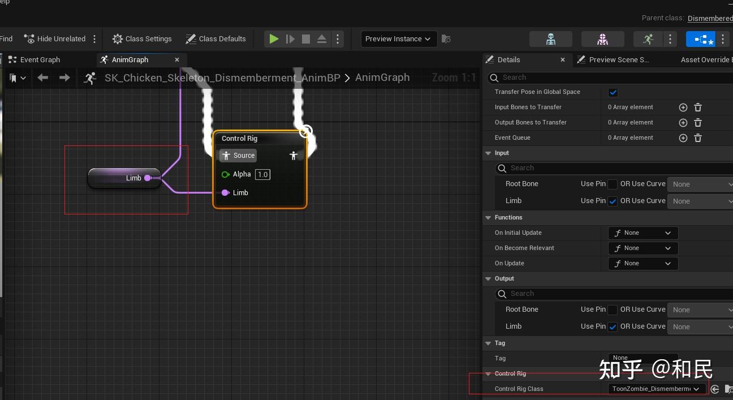This screenshot has width=733, height=400.
Task: Open the Preview Instance dropdown
Action: tap(398, 39)
